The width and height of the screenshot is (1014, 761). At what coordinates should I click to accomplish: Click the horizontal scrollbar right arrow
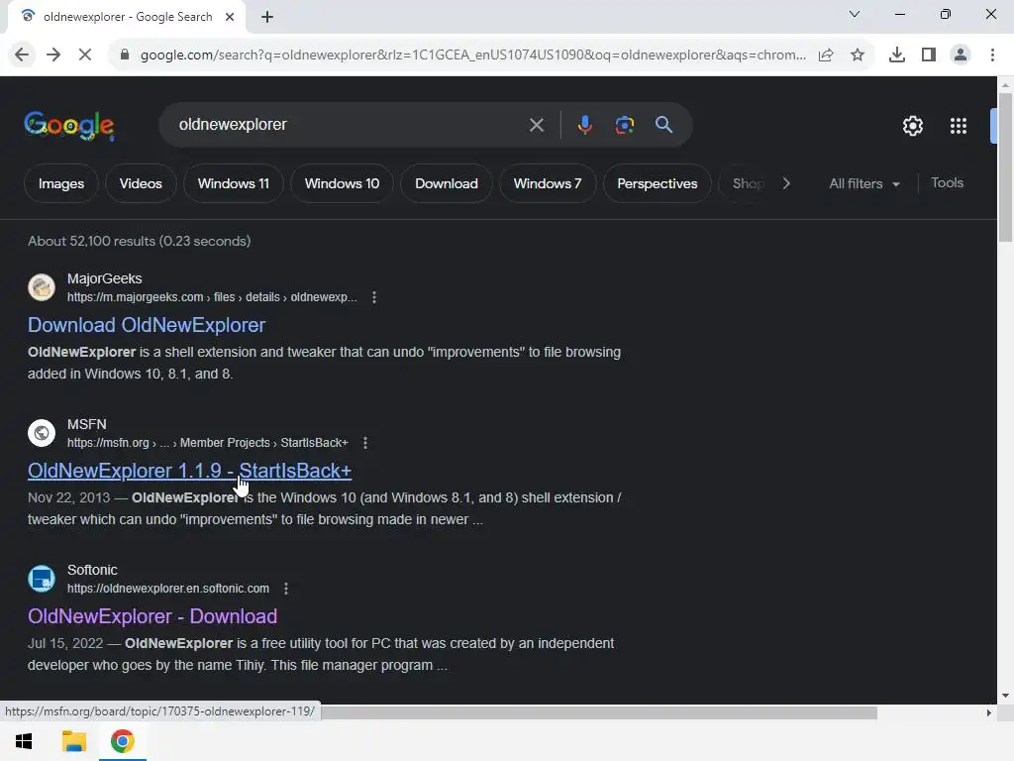[989, 712]
